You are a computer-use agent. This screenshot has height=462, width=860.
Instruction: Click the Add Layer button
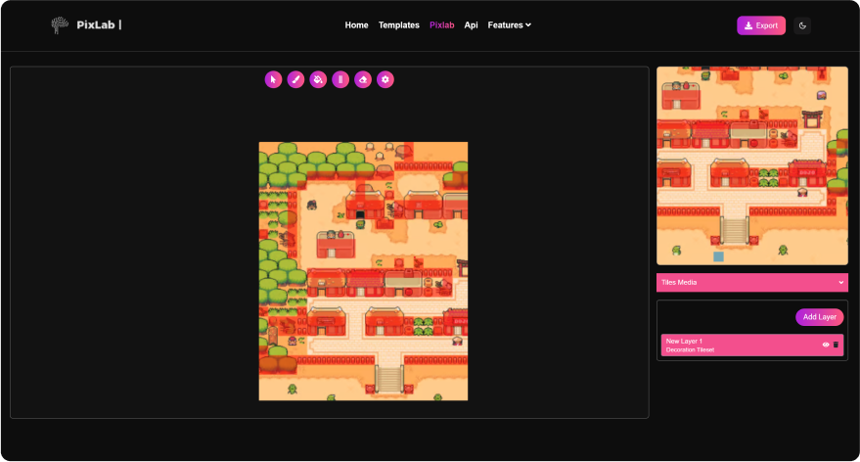[819, 317]
